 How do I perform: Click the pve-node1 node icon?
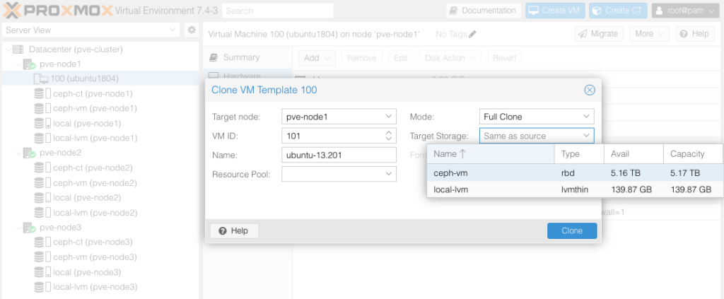pos(30,64)
